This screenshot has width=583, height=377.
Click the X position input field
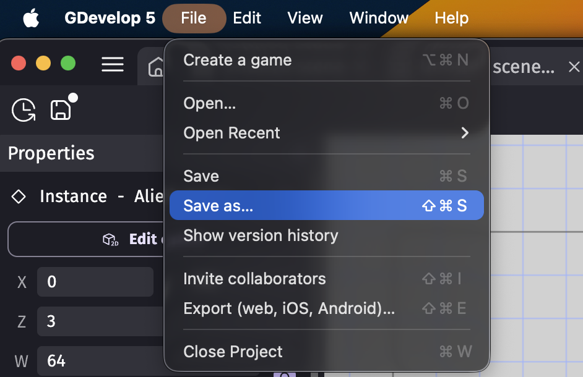pyautogui.click(x=93, y=282)
